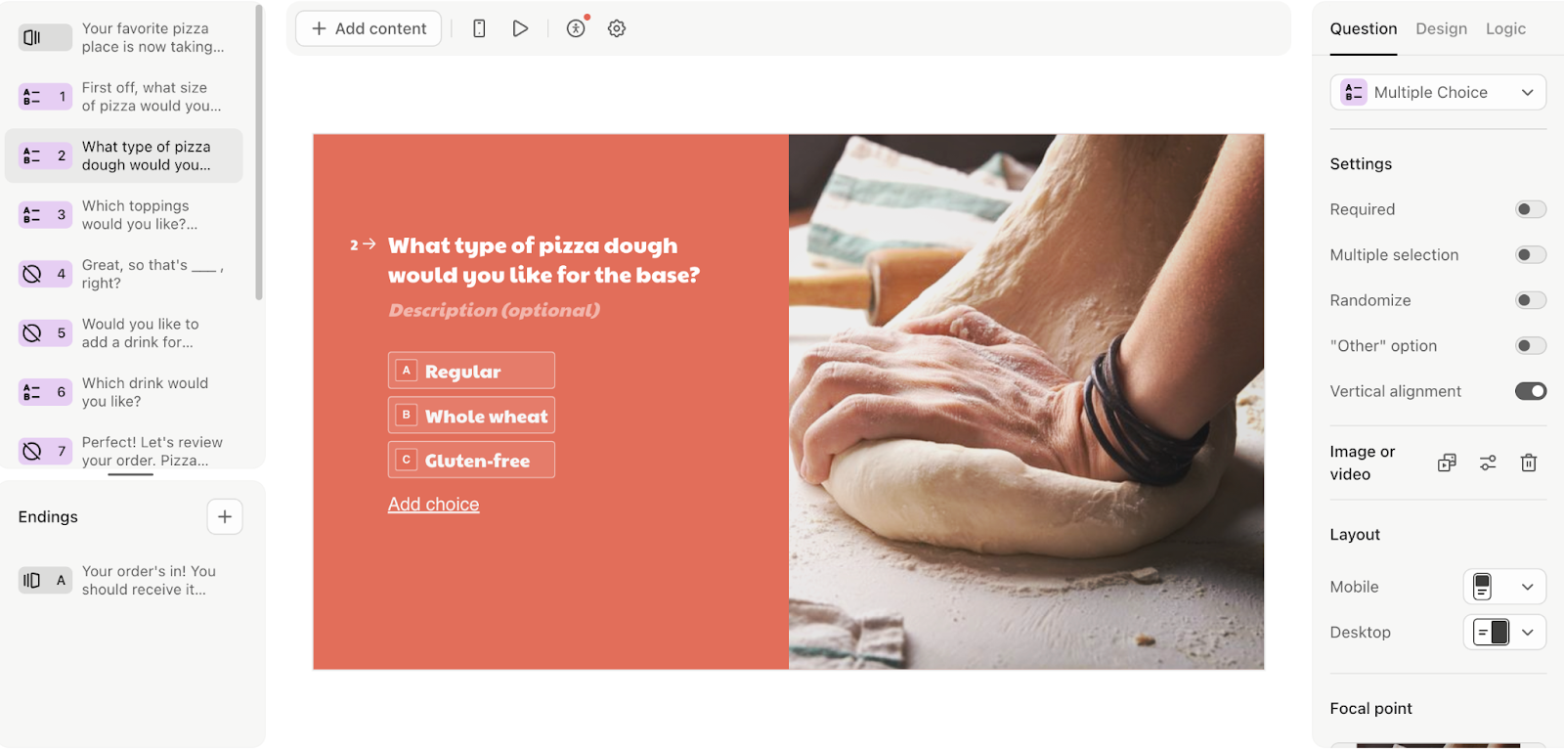The width and height of the screenshot is (1564, 749).
Task: Click the Settings heading
Action: tap(1361, 163)
